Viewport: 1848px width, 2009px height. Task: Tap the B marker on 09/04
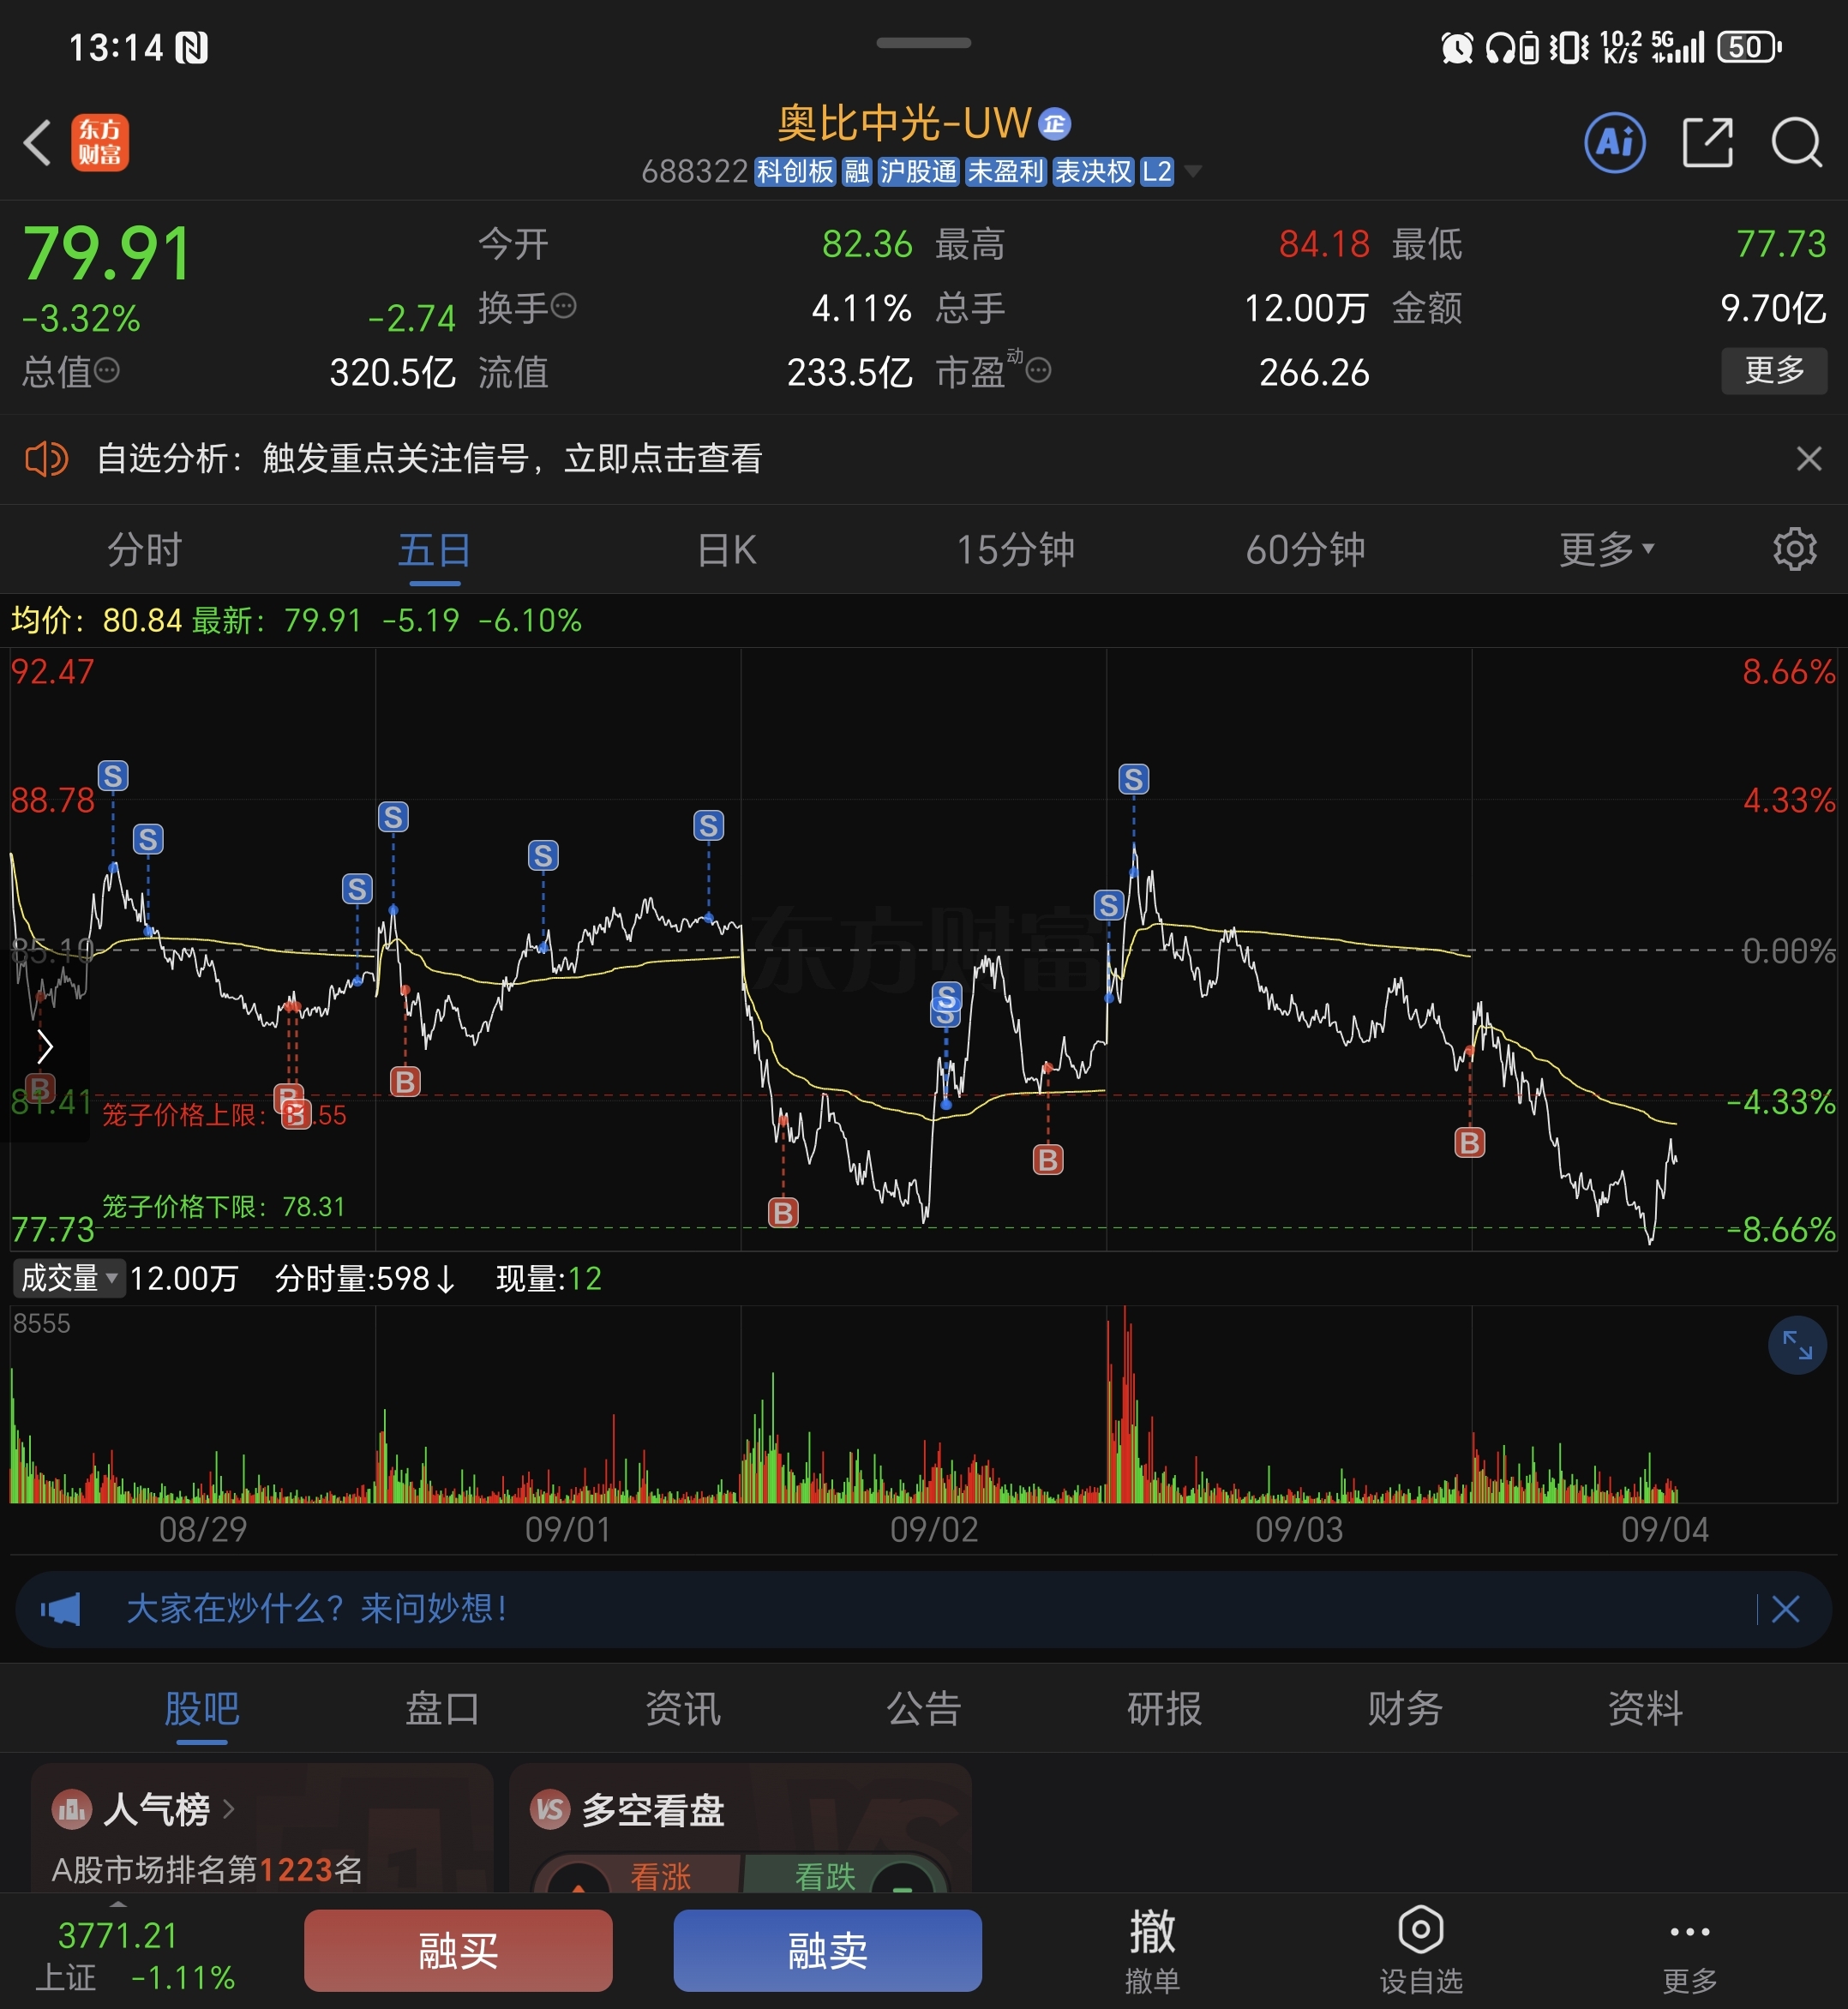coord(1469,1142)
